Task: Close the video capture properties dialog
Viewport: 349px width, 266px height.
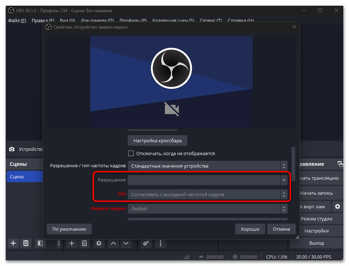Action: (x=294, y=27)
